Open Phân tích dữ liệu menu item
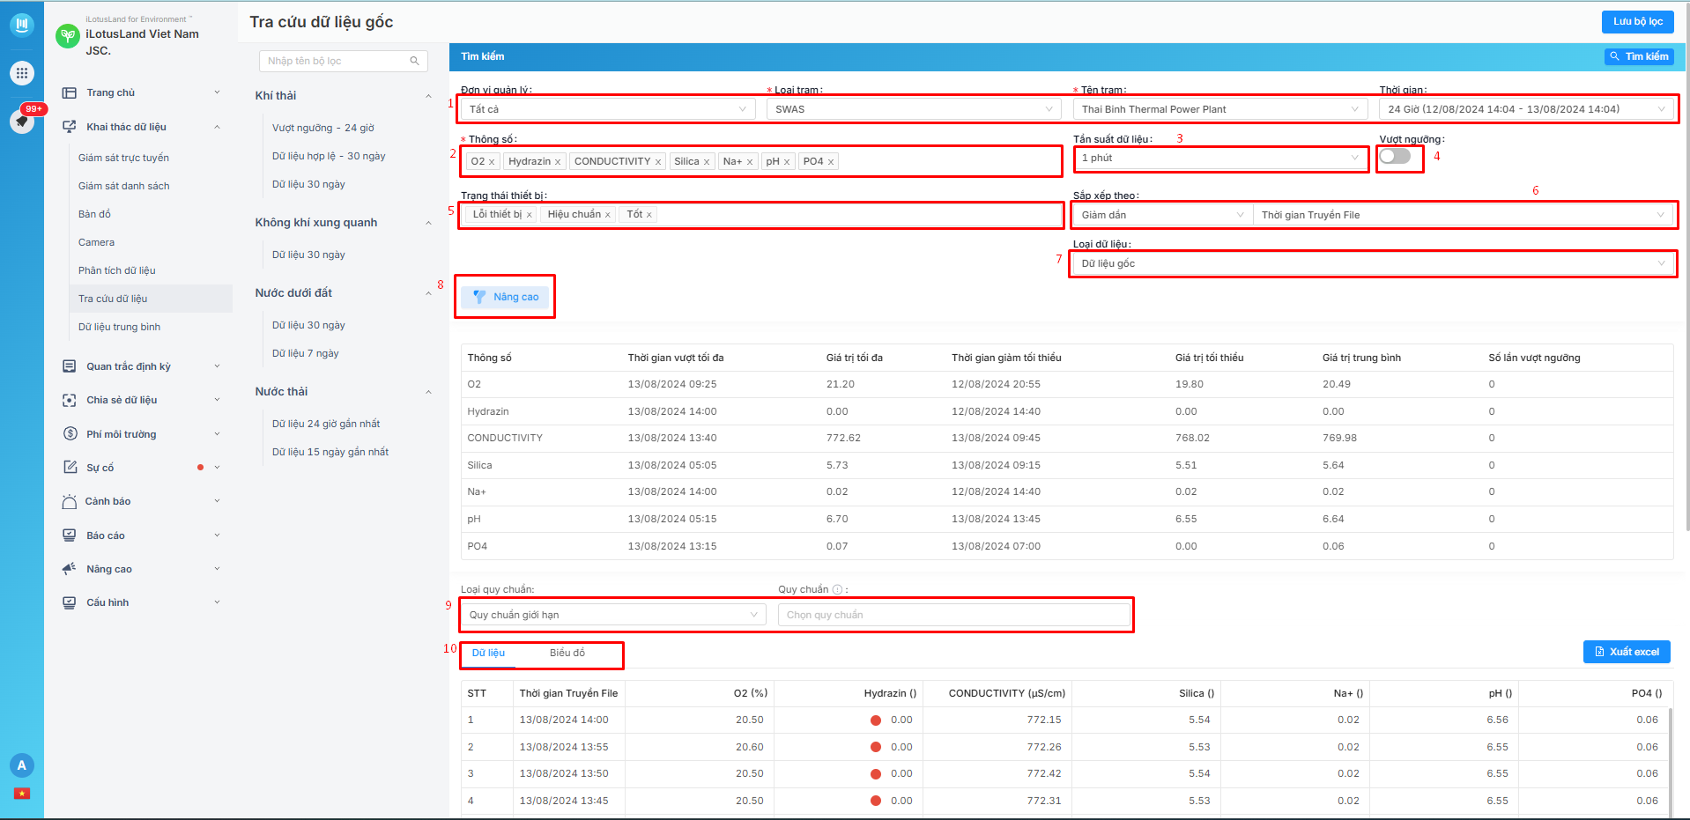1690x820 pixels. coord(116,270)
